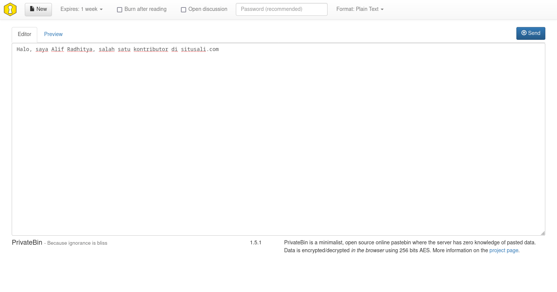Click the PrivateBin keyhole logo

click(10, 9)
